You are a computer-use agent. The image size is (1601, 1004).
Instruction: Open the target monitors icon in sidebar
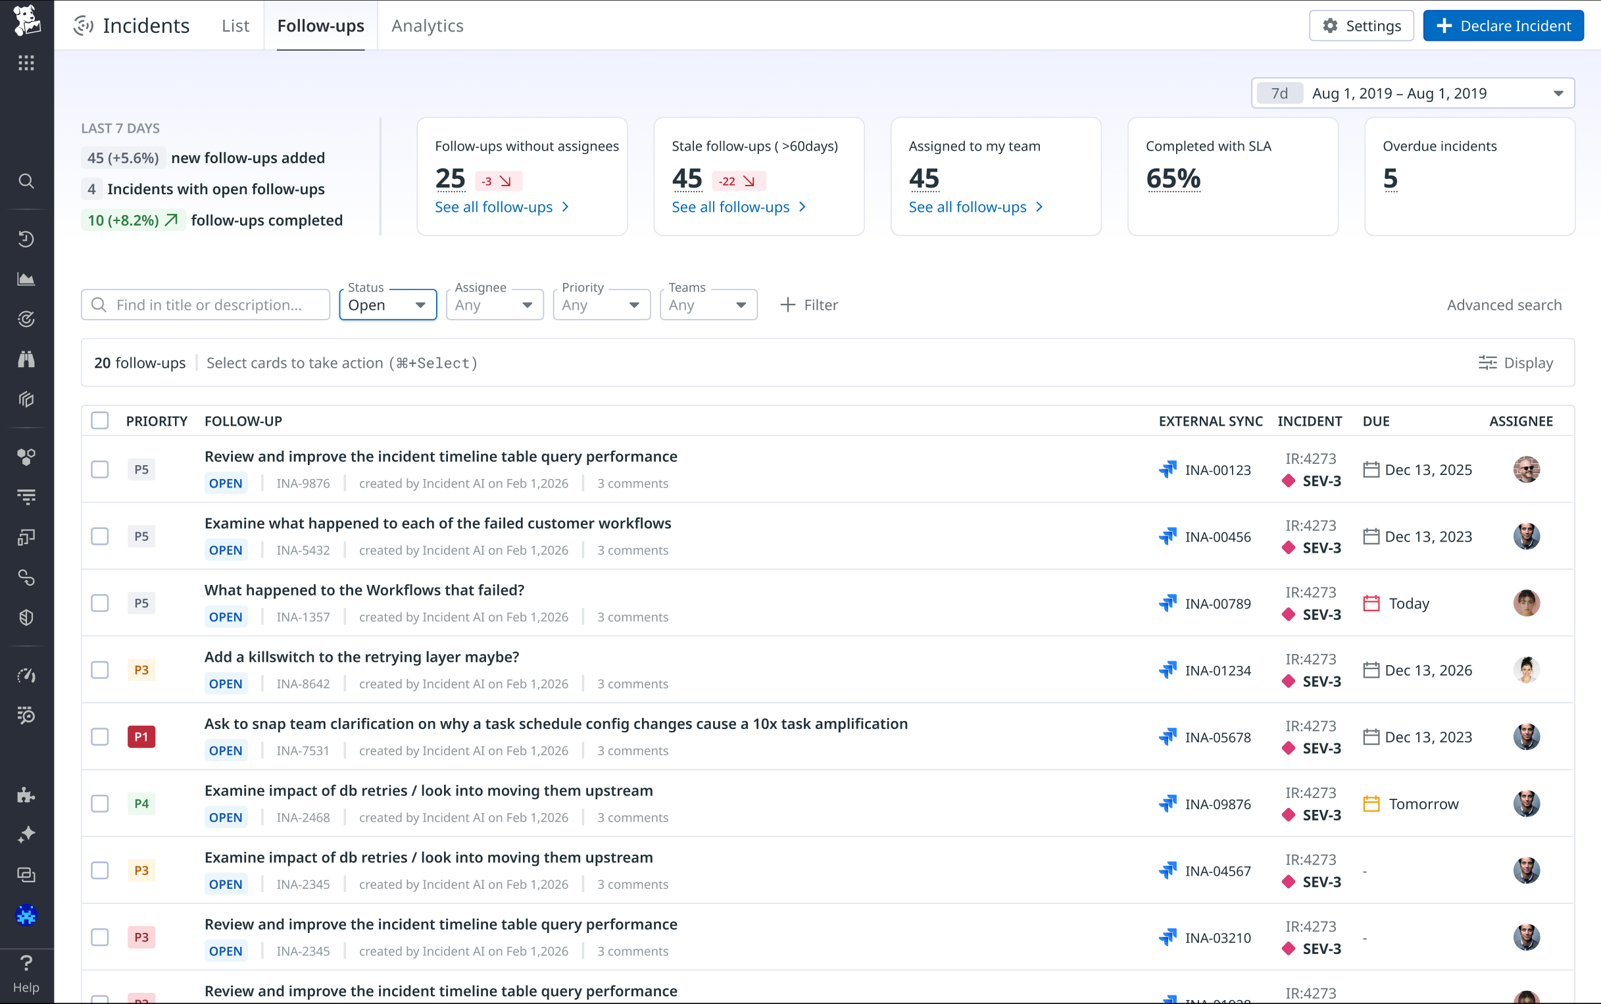coord(26,319)
